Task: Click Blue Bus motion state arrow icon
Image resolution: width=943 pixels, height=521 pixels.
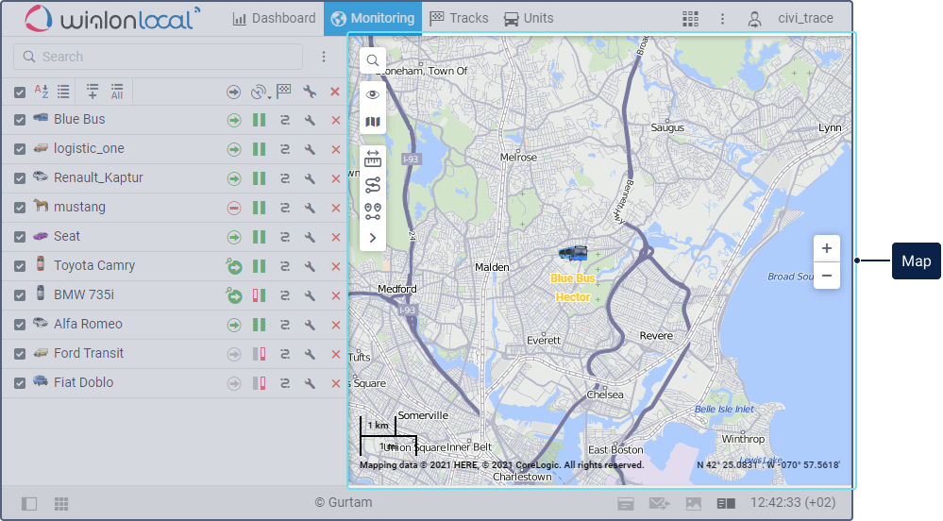Action: (234, 120)
